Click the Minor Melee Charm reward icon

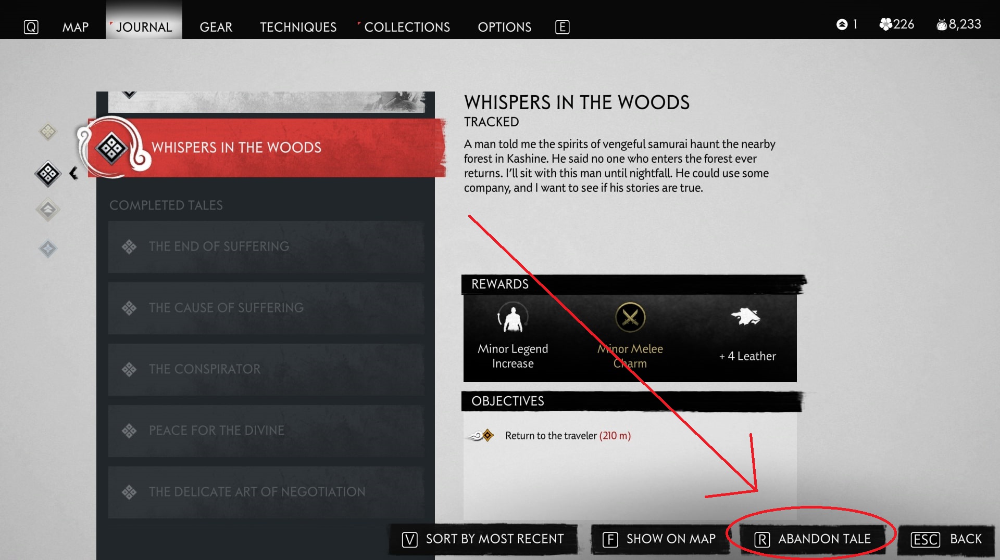pos(630,317)
